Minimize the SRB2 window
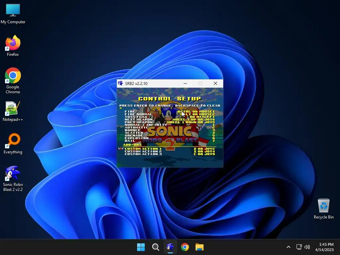Image resolution: width=340 pixels, height=255 pixels. click(x=185, y=83)
